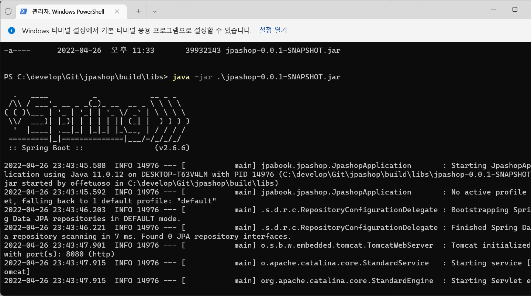Viewport: 531px width, 296px height.
Task: Click the notification message about 기본 터미널 응용 프로그램
Action: click(x=137, y=31)
